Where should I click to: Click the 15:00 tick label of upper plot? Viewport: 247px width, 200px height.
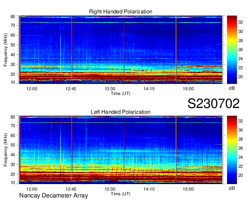pos(188,89)
